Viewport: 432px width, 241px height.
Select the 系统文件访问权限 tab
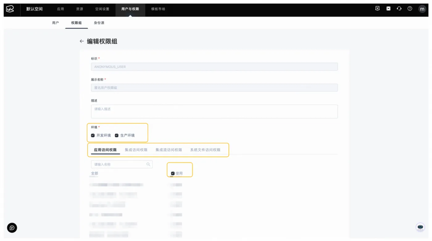[x=205, y=150]
